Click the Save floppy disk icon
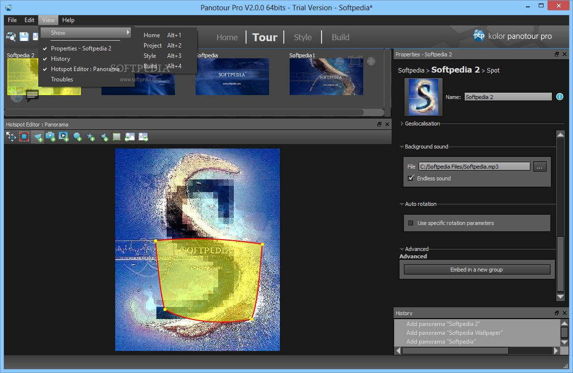This screenshot has width=573, height=373. 24,37
